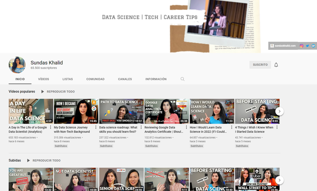The width and height of the screenshot is (317, 191).
Task: Click the play icon beside Subidas
Action: [x=28, y=161]
